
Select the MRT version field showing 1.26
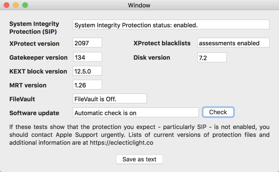coord(87,85)
